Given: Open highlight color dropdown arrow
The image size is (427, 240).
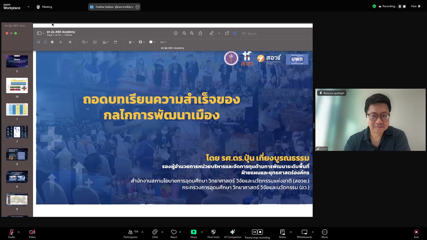Looking at the screenshot, I should pyautogui.click(x=219, y=33).
